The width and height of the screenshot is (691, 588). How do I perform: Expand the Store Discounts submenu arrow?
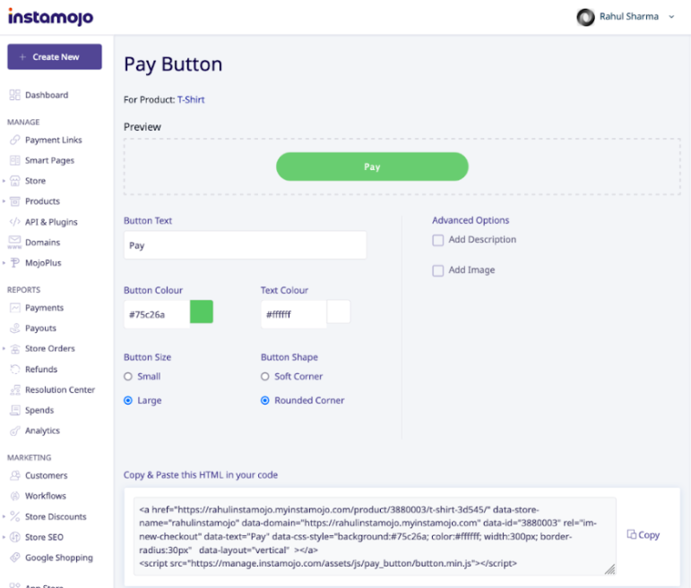[x=4, y=516]
